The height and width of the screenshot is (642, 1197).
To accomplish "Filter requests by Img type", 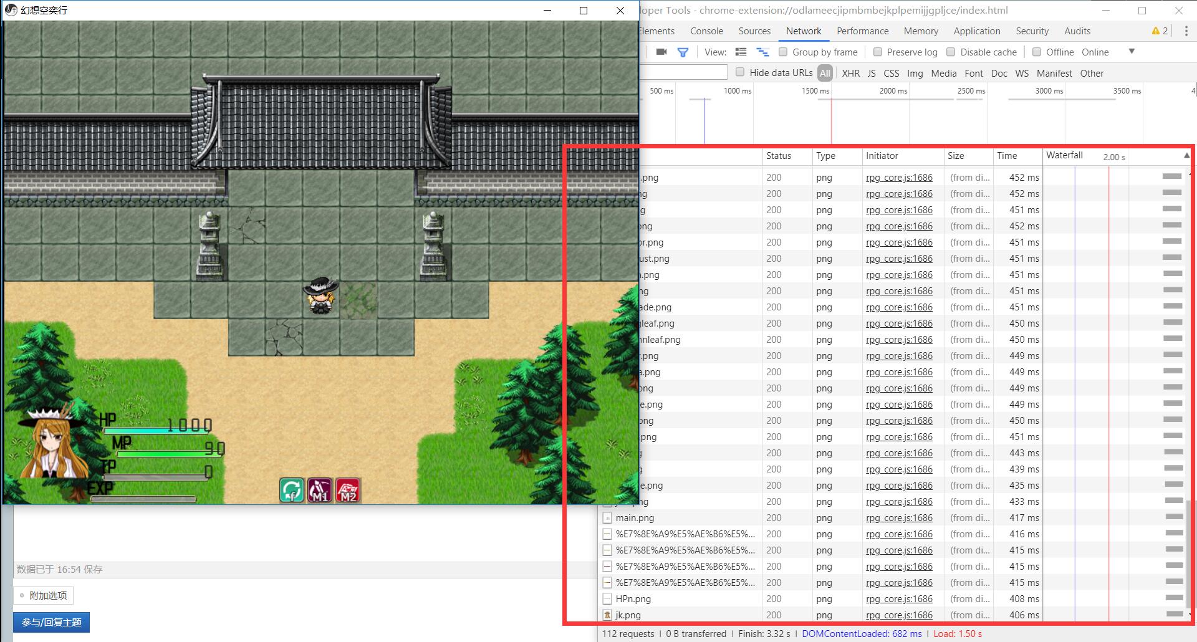I will (x=915, y=73).
